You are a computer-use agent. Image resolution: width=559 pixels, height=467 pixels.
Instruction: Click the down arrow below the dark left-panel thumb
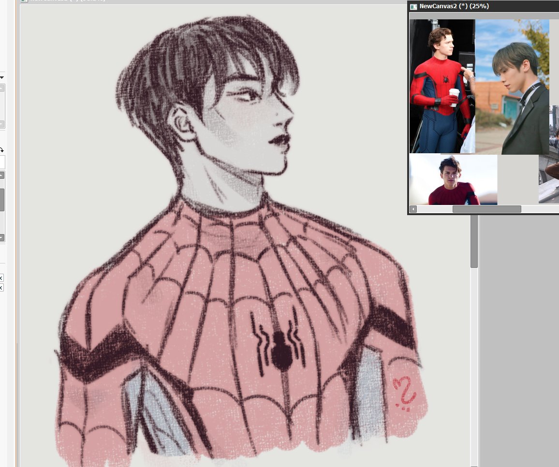point(2,237)
